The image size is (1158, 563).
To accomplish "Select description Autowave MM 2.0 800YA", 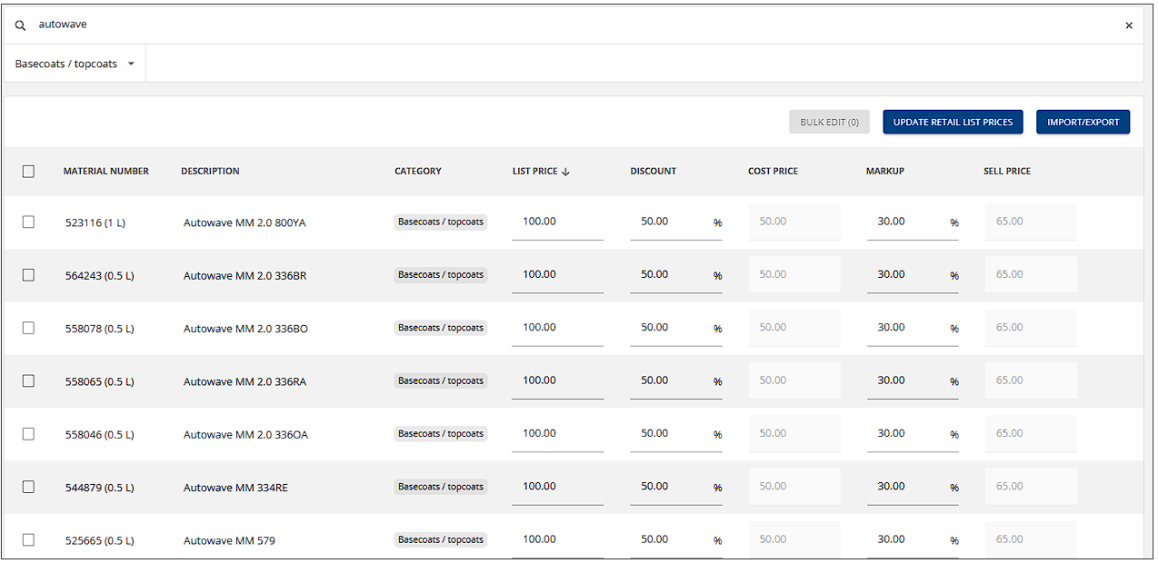I will [x=245, y=222].
